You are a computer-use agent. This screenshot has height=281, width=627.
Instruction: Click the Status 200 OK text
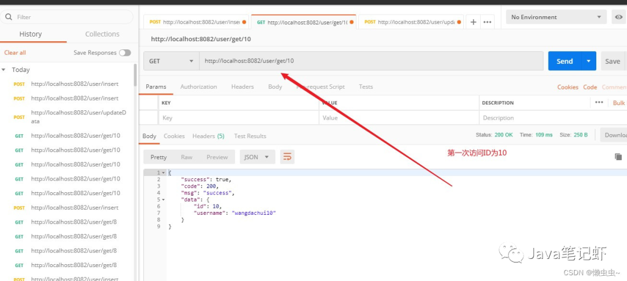point(494,135)
